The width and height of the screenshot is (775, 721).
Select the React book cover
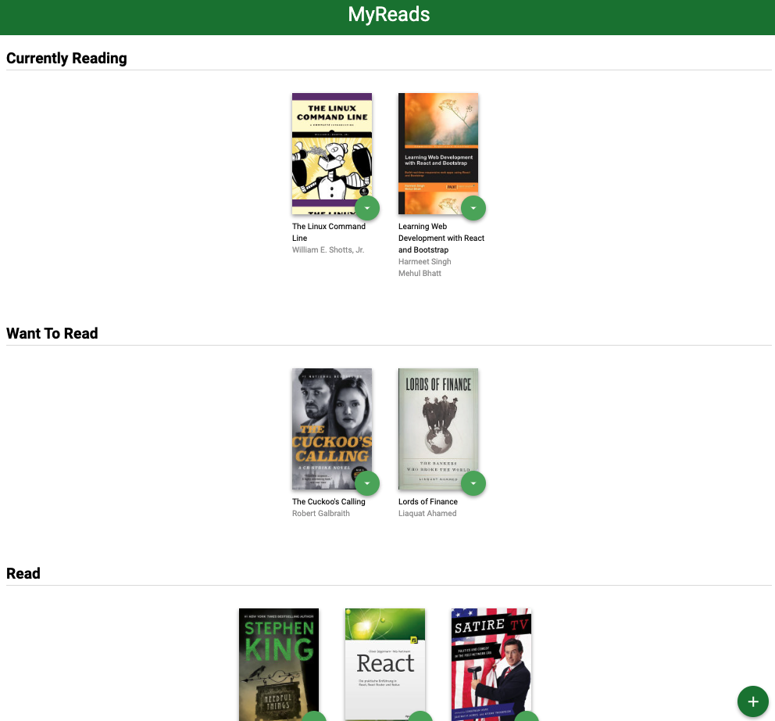(x=385, y=665)
